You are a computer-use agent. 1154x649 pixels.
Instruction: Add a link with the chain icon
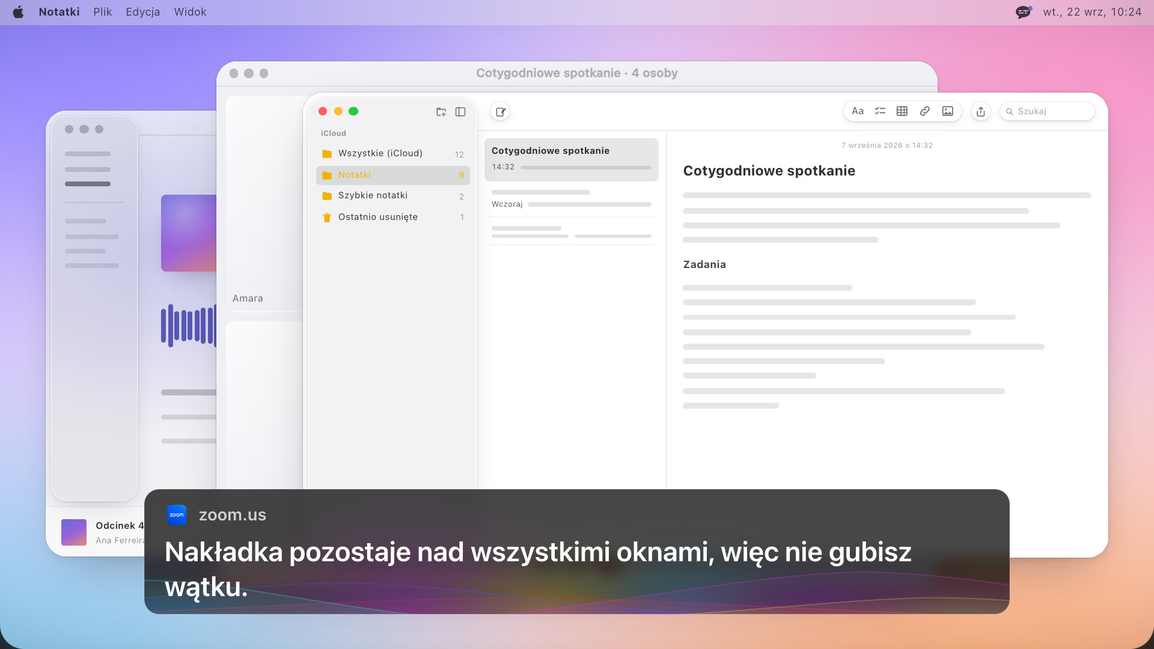pos(925,111)
